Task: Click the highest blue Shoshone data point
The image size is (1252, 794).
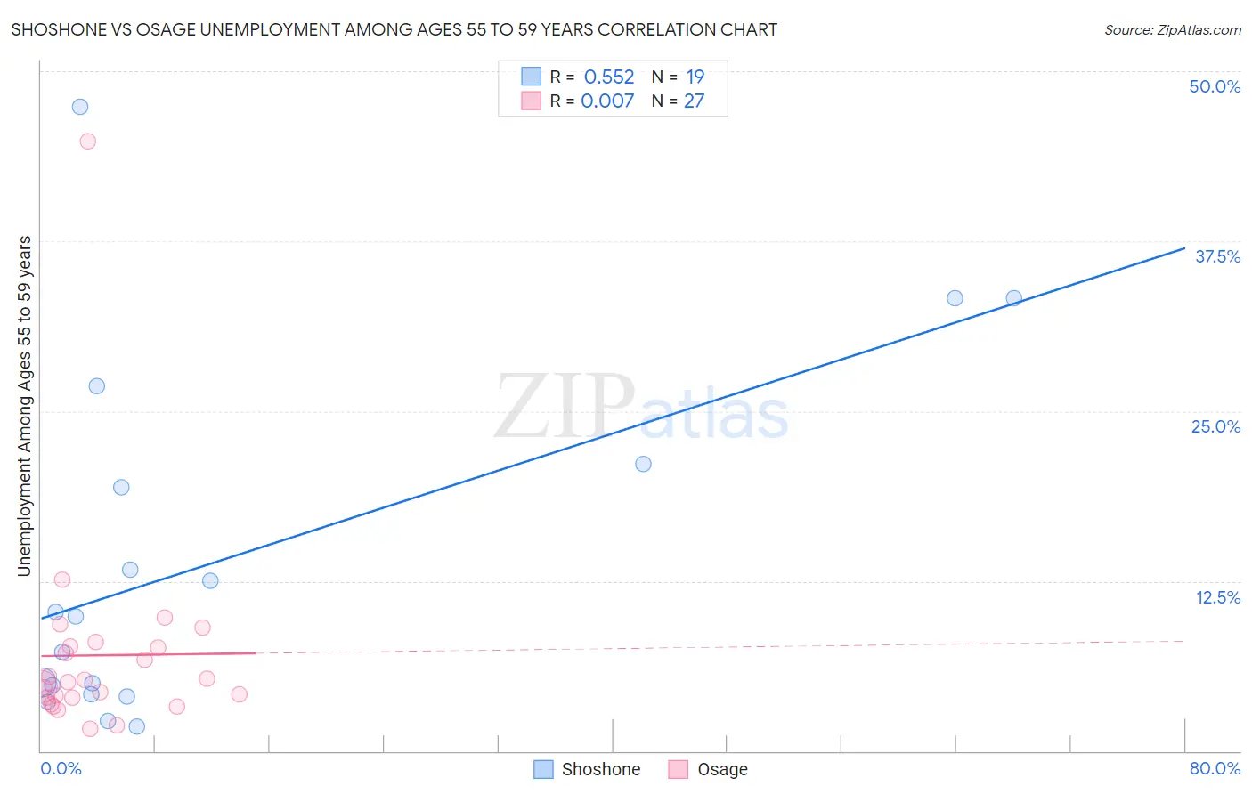Action: tap(80, 107)
